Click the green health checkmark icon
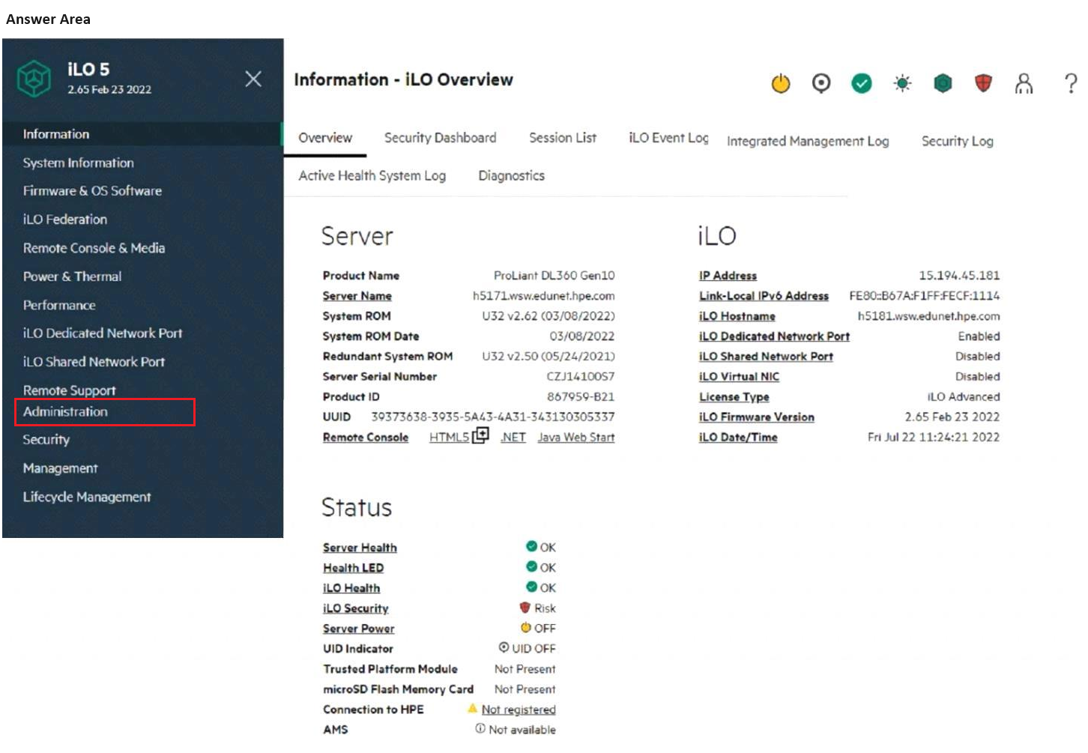The image size is (1088, 753). (862, 82)
